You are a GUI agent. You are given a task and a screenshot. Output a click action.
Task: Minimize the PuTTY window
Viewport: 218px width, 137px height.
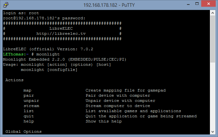tap(188, 4)
